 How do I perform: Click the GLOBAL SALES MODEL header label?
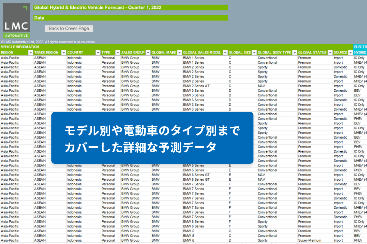(202, 53)
